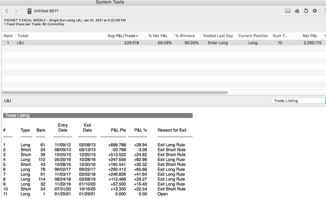
Task: Select the LBJ result row
Action: coord(164,43)
